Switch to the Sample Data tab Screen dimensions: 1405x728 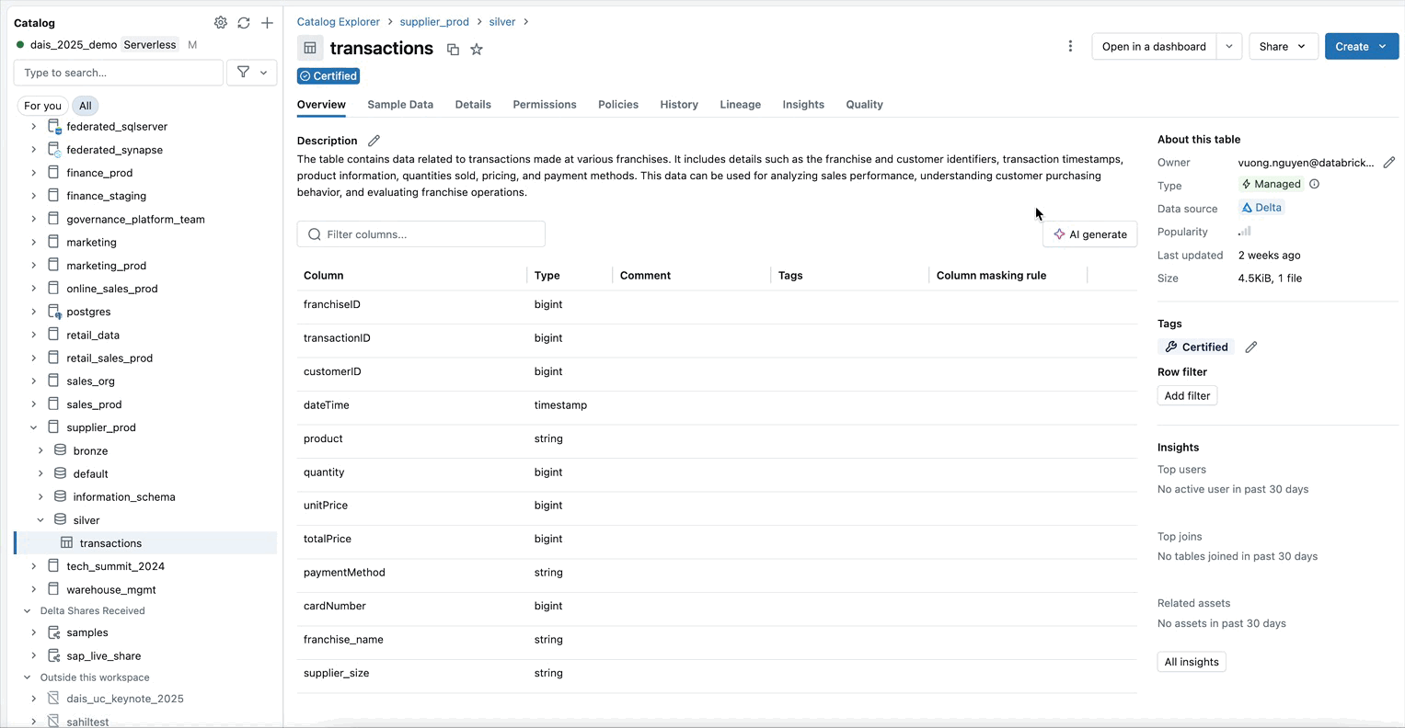[x=400, y=105]
